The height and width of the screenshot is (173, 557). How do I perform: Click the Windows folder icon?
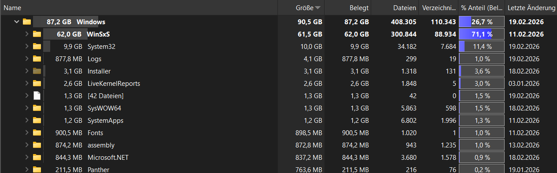pos(27,22)
